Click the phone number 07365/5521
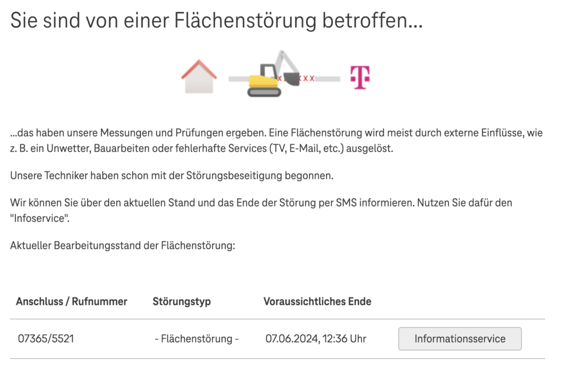The width and height of the screenshot is (561, 366). point(46,339)
